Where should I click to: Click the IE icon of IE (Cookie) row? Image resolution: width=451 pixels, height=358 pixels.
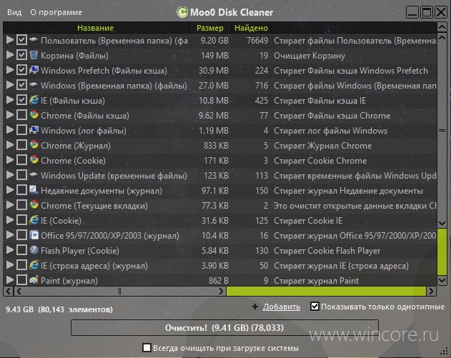[34, 219]
